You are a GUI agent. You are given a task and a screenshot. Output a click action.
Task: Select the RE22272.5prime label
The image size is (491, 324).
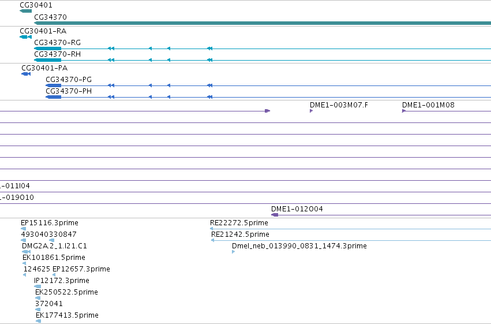click(x=239, y=223)
